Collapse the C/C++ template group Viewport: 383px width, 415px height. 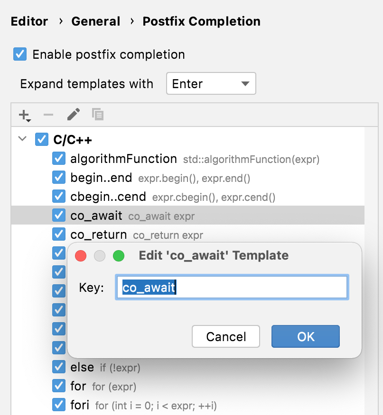(x=22, y=139)
